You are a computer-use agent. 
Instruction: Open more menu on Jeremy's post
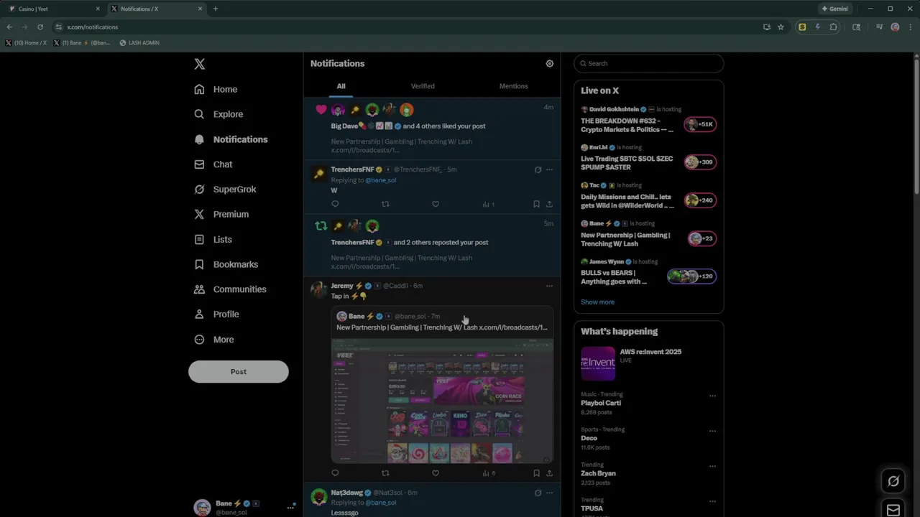(550, 286)
